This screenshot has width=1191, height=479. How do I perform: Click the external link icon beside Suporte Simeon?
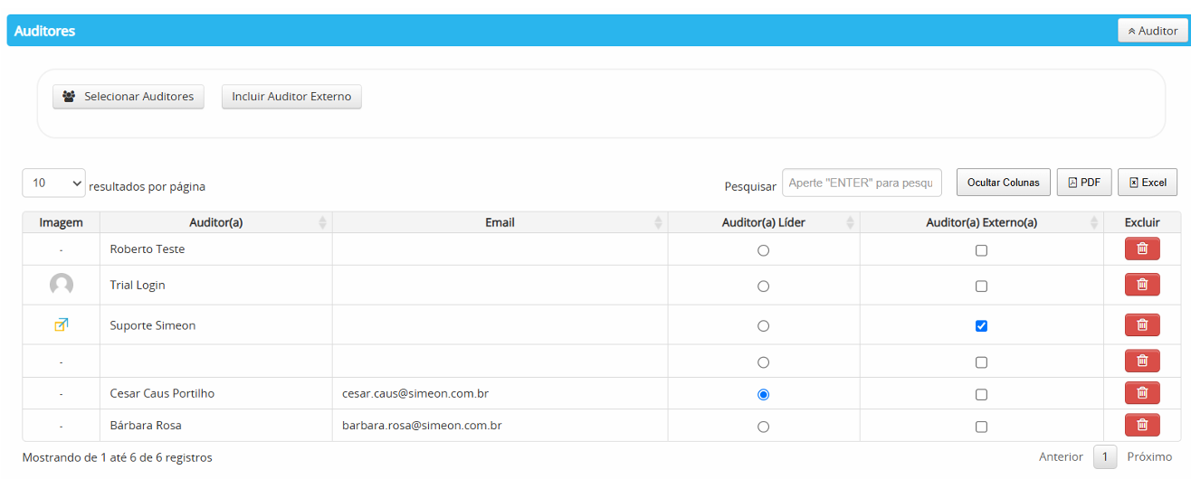point(62,324)
